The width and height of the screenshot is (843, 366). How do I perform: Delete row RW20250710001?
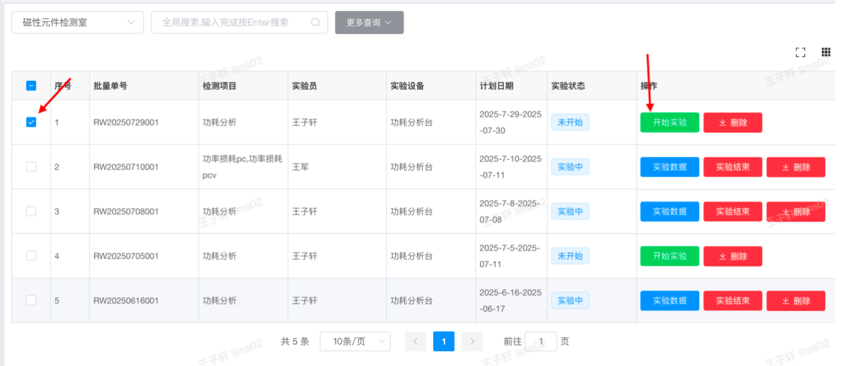795,167
